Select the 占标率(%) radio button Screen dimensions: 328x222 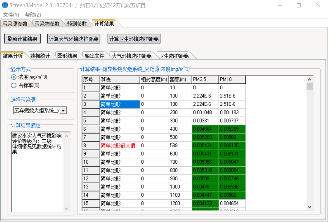pyautogui.click(x=13, y=85)
